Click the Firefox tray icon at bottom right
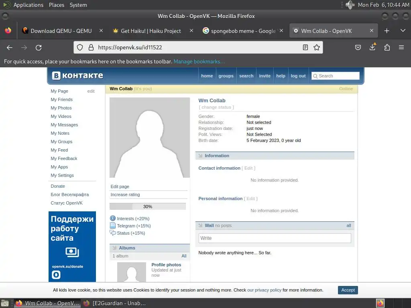Viewport: 411px width, 308px height. (x=380, y=303)
